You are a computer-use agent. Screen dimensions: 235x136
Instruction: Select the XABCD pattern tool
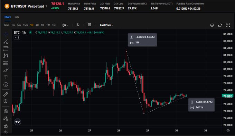pos(6,56)
